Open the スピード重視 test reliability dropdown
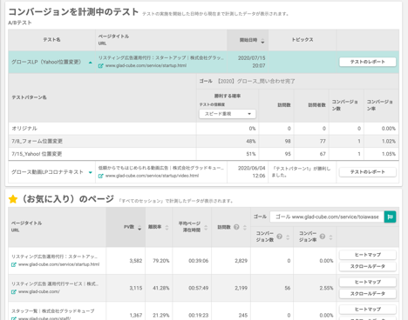The height and width of the screenshot is (320, 408). tap(228, 114)
